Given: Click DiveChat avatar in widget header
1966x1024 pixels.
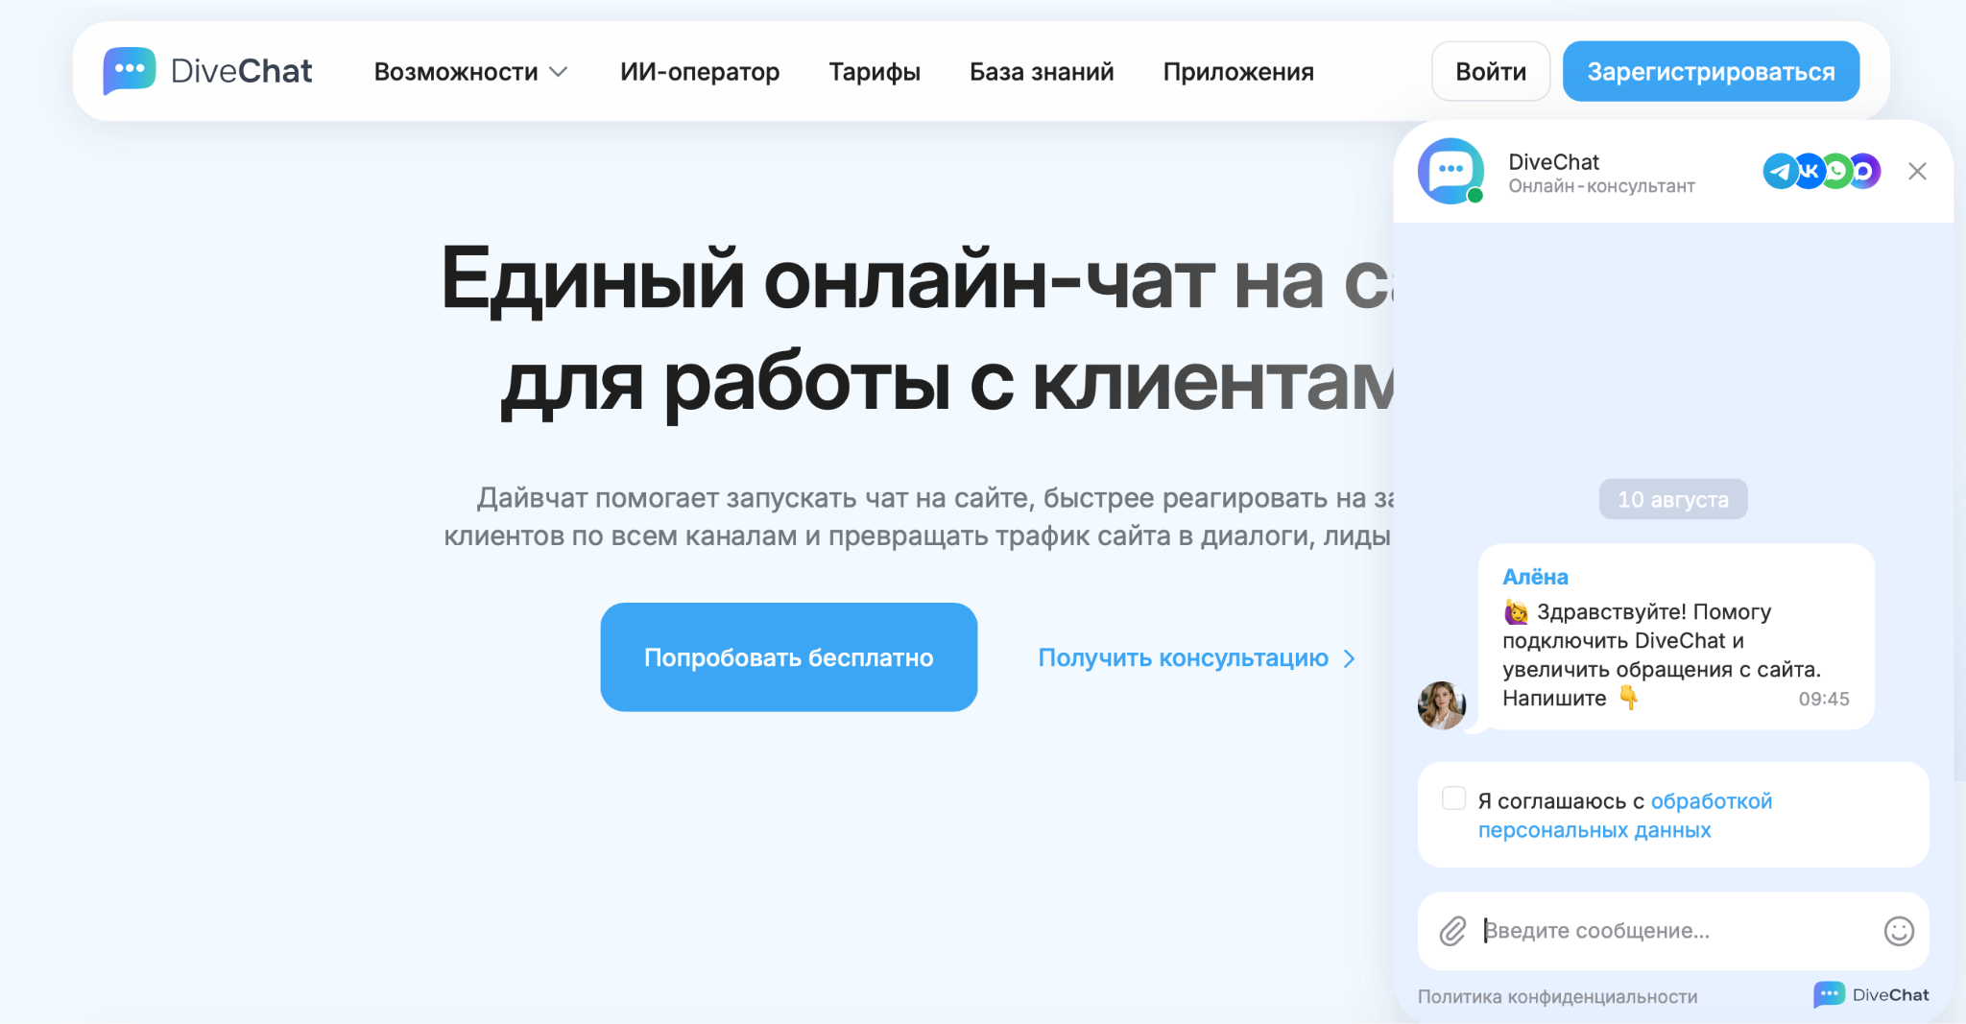Looking at the screenshot, I should tap(1451, 171).
